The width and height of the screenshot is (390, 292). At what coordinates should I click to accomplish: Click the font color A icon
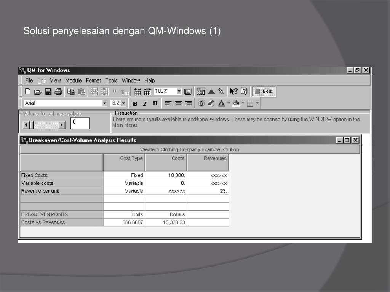pos(221,103)
